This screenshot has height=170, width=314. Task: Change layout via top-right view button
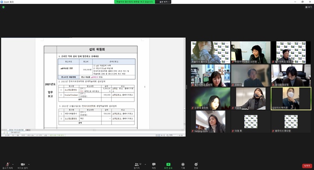point(309,7)
